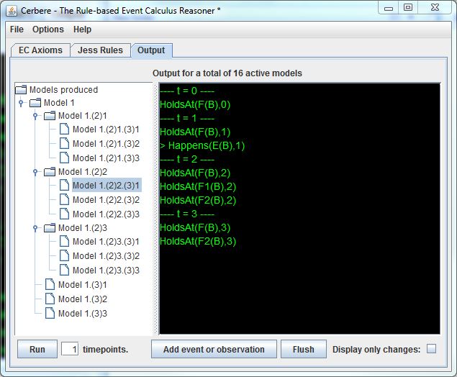
Task: Click document icon of Model 1.(2)1.(3)2
Action: click(64, 143)
